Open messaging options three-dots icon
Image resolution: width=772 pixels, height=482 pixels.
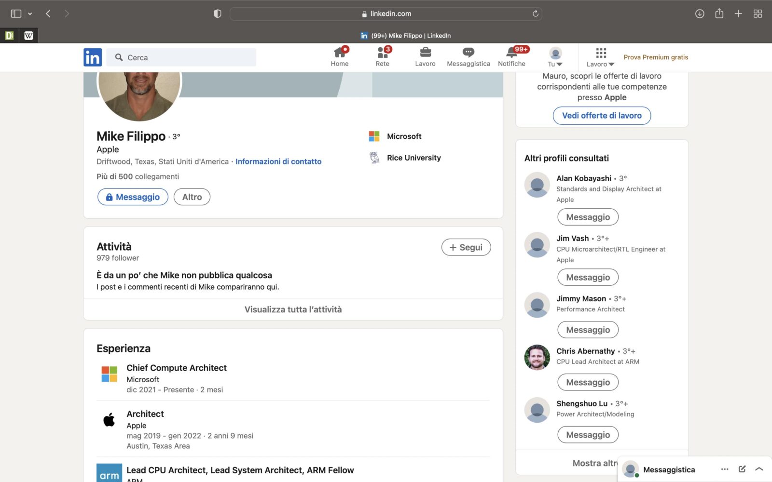(x=725, y=469)
